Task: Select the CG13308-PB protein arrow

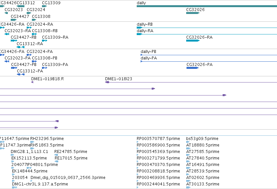Action: click(x=34, y=61)
